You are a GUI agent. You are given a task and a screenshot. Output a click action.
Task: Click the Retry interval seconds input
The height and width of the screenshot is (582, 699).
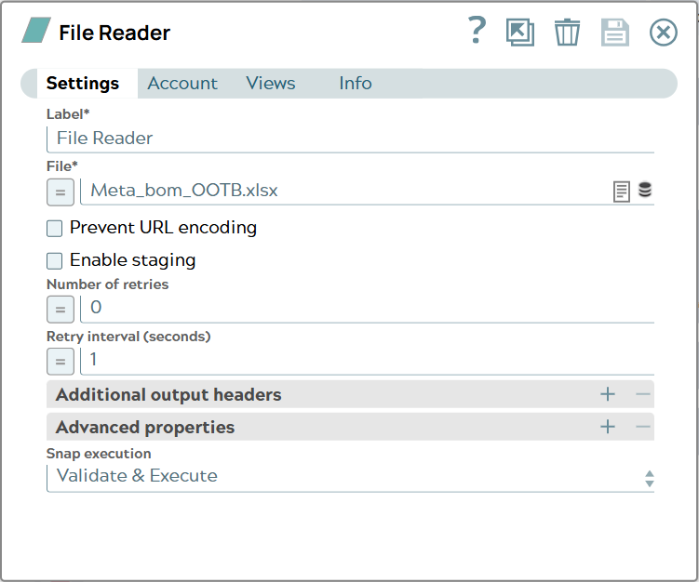(368, 360)
